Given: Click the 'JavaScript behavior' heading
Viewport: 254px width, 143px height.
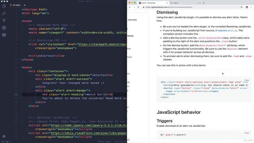Looking at the screenshot, I should 179,112.
